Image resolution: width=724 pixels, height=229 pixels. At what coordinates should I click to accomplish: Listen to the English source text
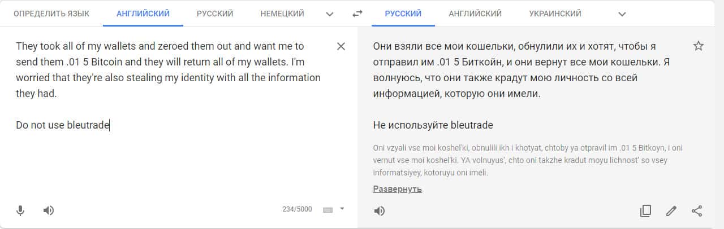point(49,210)
